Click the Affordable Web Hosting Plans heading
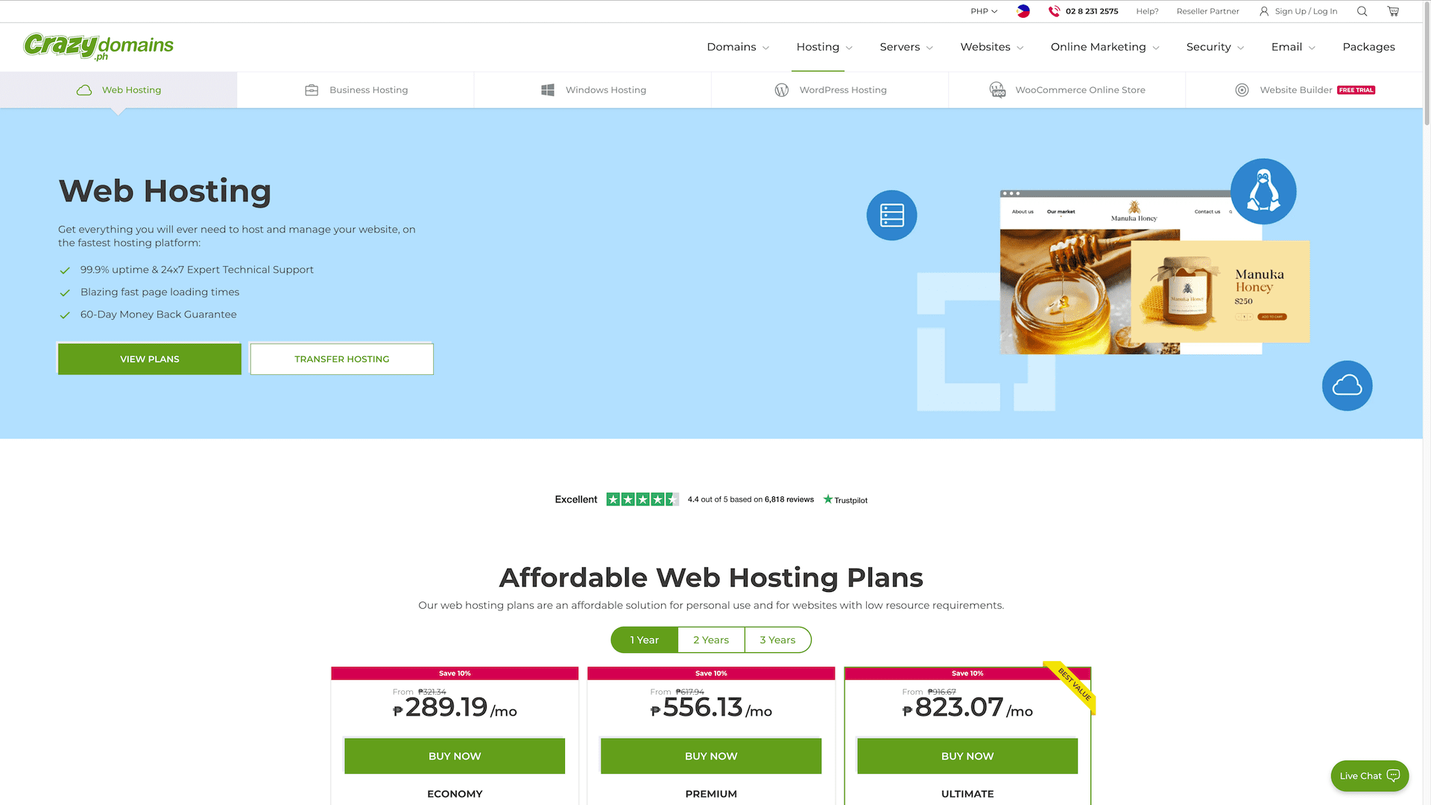Viewport: 1431px width, 805px height. point(711,578)
